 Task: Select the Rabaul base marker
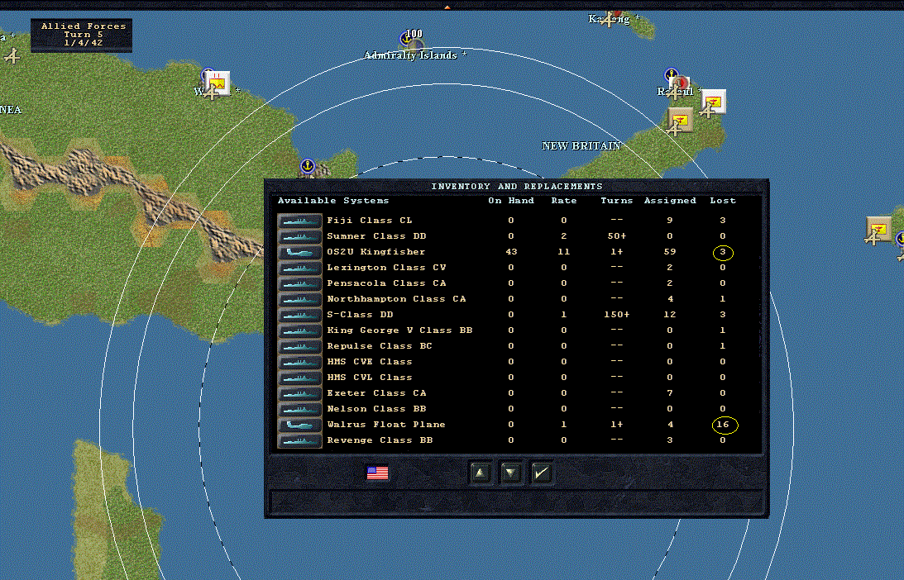[681, 83]
